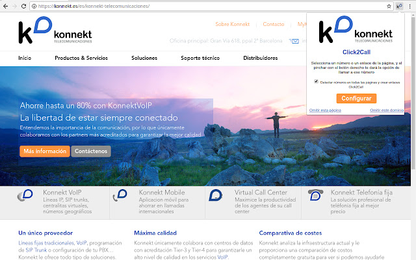Bookmark this page with the star icon
Image resolution: width=416 pixels, height=260 pixels.
[389, 6]
